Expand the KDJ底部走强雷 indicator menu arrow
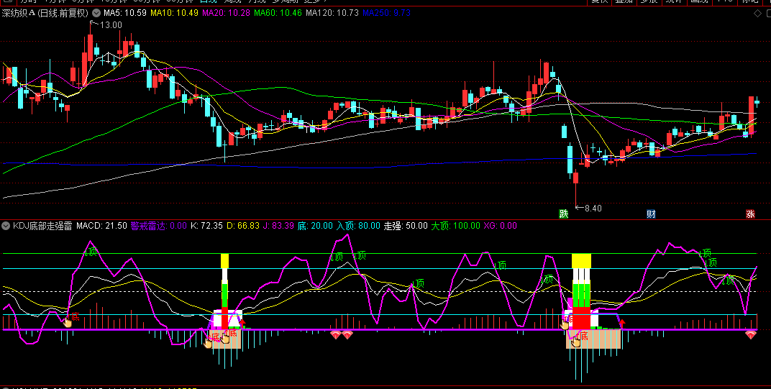The width and height of the screenshot is (771, 389). point(6,226)
